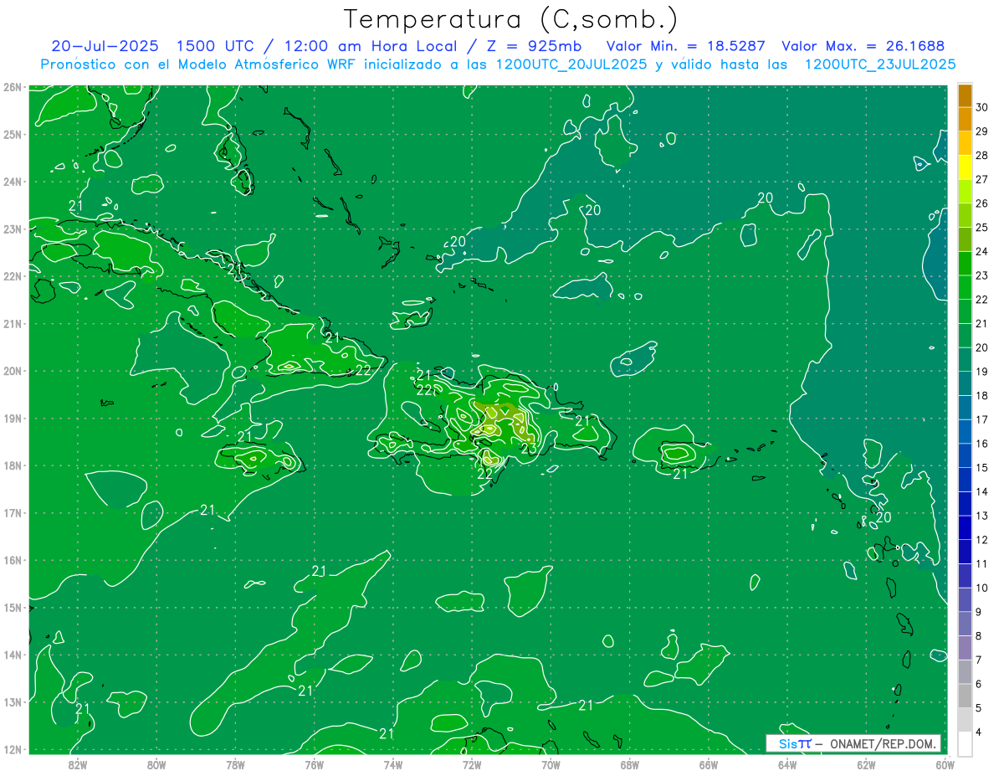This screenshot has width=1004, height=776.
Task: Click the 12N latitude label
Action: [12, 749]
